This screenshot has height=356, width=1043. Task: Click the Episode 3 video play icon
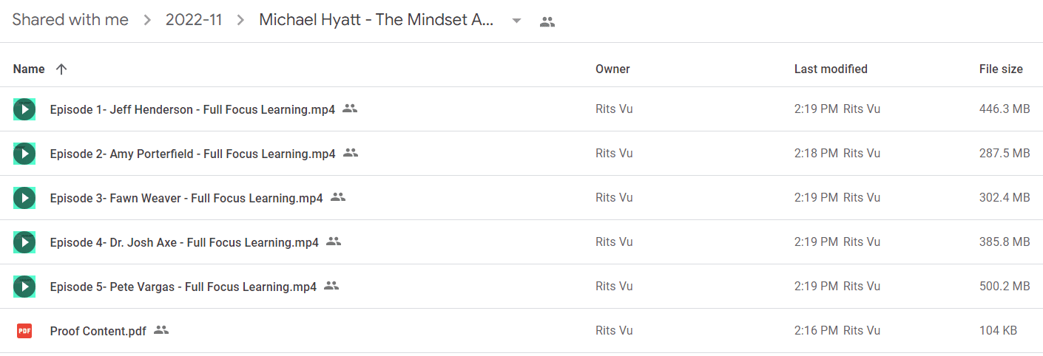(24, 198)
